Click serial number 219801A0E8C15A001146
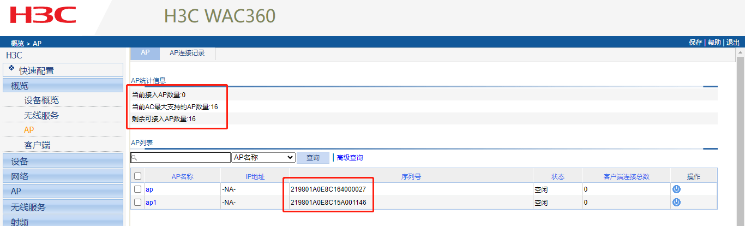Viewport: 745px width, 226px height. [328, 203]
